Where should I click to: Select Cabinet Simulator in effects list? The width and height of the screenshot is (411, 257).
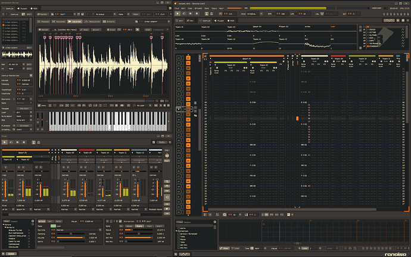click(17, 236)
